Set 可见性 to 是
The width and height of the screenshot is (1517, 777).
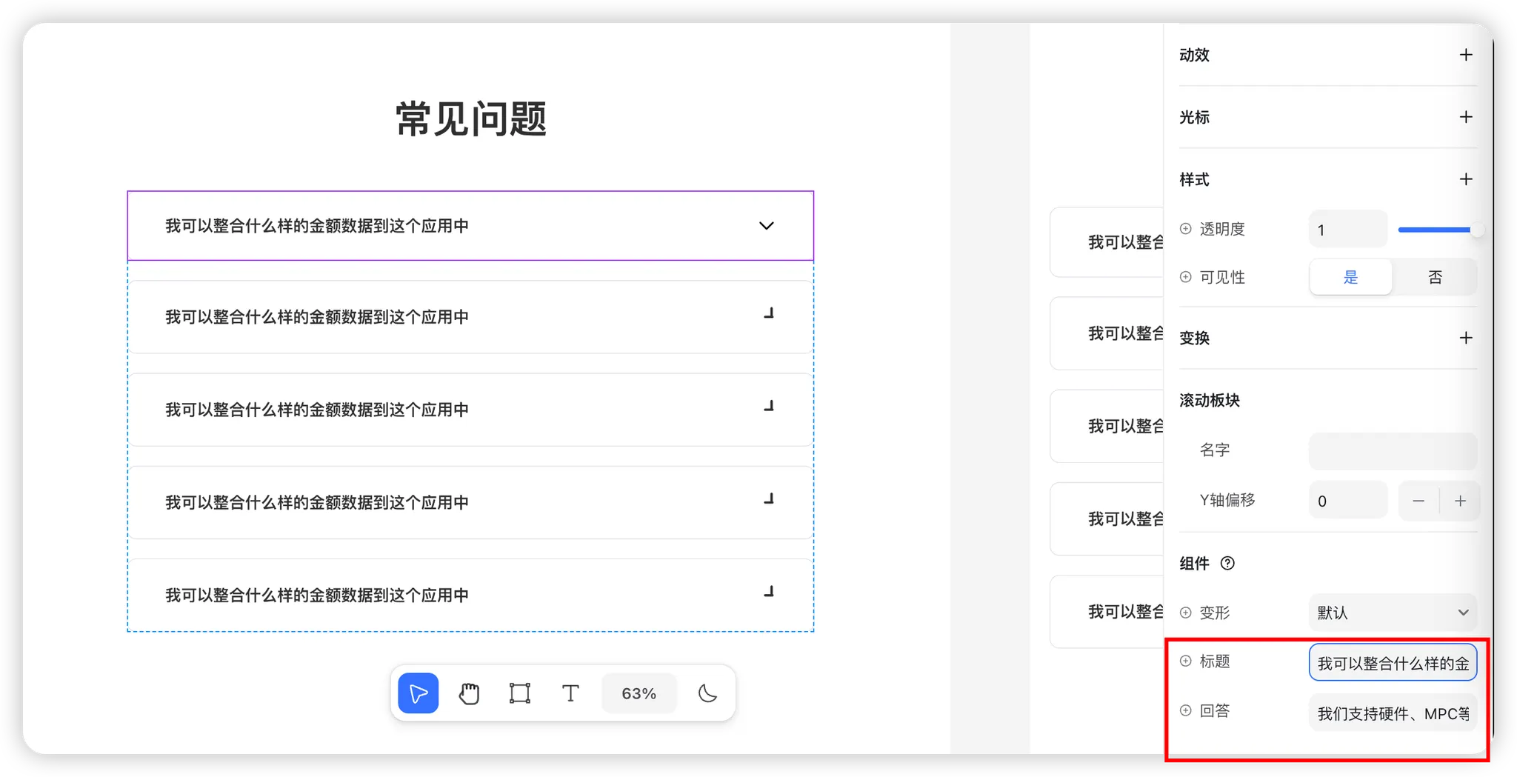pos(1350,277)
